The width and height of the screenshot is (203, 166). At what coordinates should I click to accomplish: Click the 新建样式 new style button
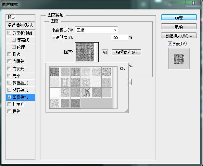(x=179, y=35)
